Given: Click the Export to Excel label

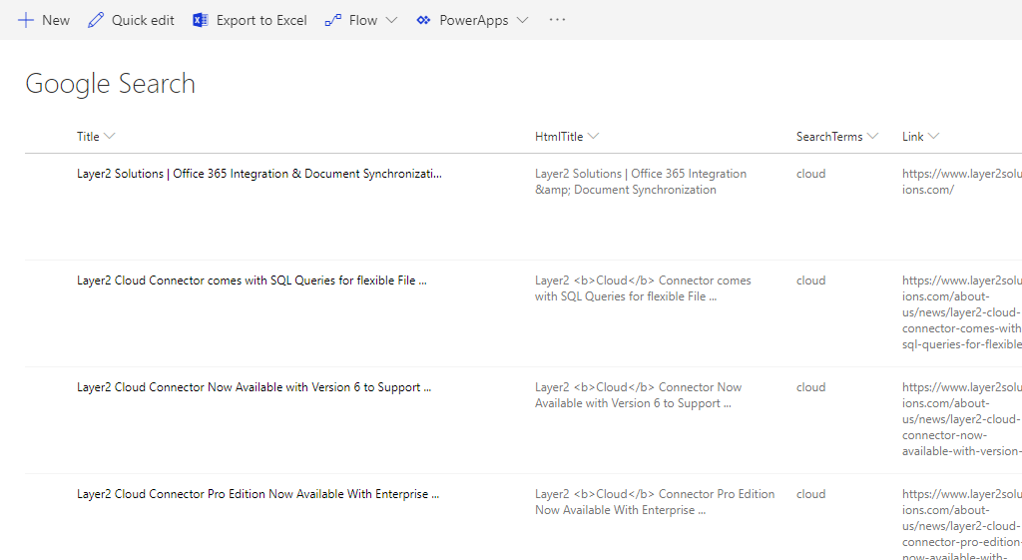Looking at the screenshot, I should click(261, 20).
